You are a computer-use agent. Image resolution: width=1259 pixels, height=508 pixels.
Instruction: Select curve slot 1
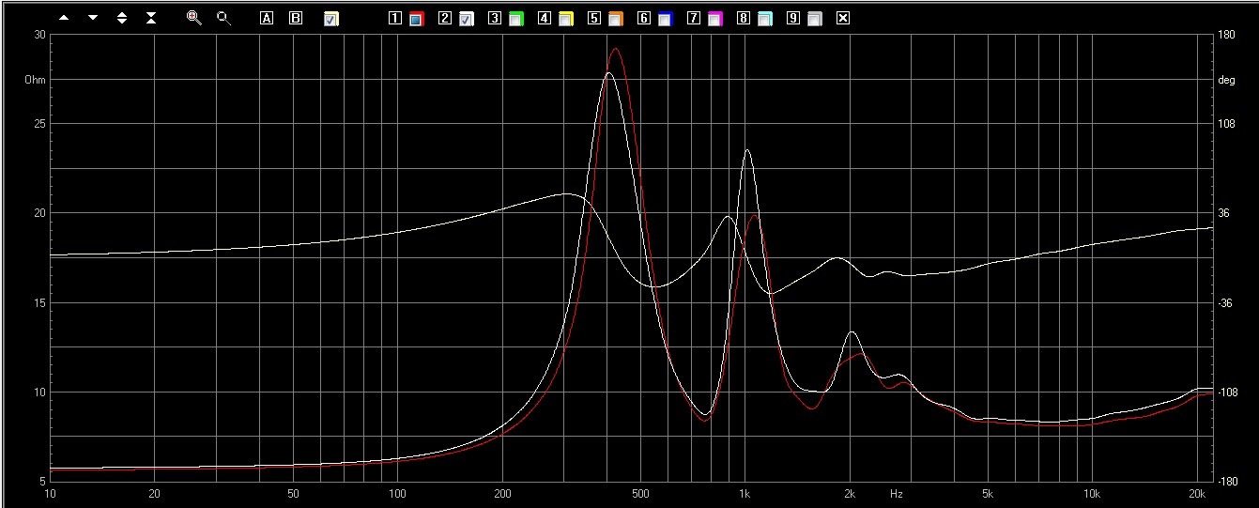pyautogui.click(x=395, y=18)
